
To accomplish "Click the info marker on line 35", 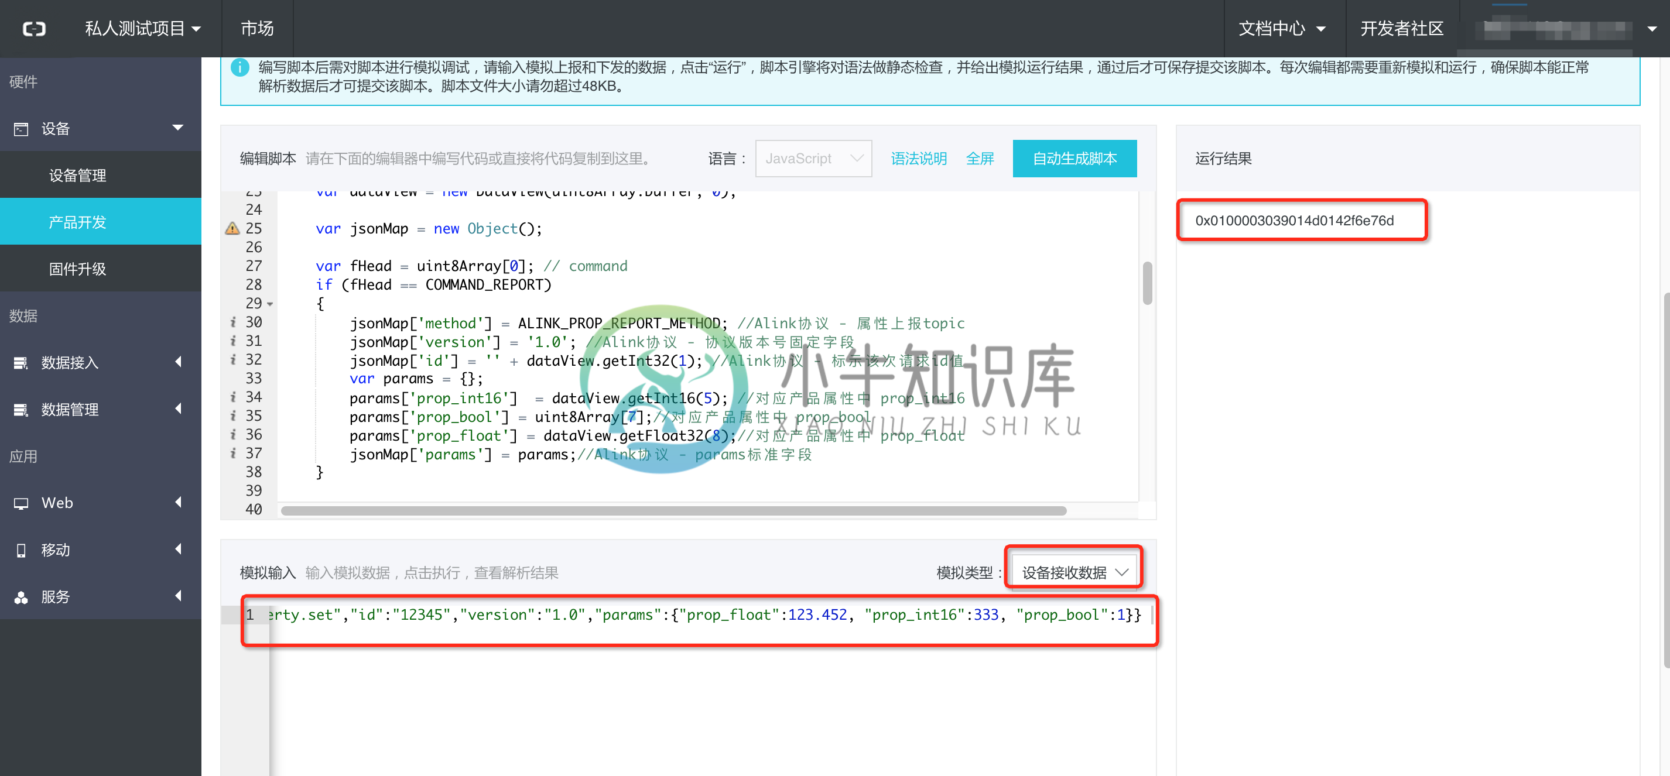I will (232, 416).
